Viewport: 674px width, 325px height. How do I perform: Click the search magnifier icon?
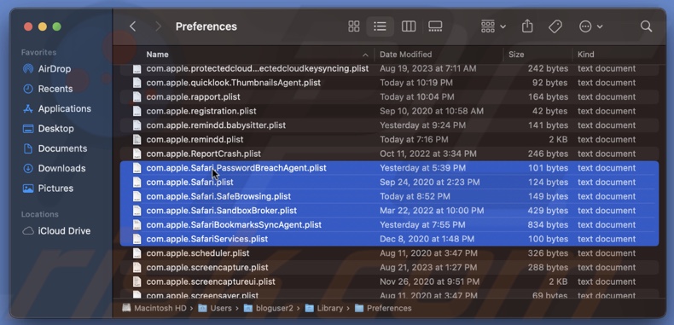646,26
